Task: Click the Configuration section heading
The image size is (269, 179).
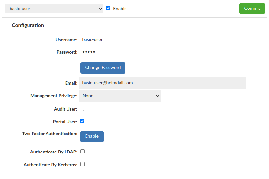Action: (x=28, y=25)
